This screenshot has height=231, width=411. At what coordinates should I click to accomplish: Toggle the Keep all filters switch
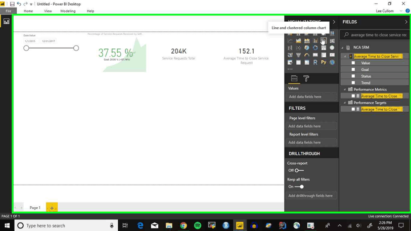[299, 187]
